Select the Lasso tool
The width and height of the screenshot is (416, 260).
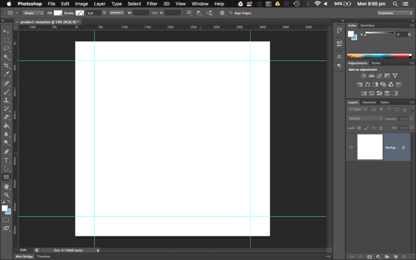click(6, 49)
